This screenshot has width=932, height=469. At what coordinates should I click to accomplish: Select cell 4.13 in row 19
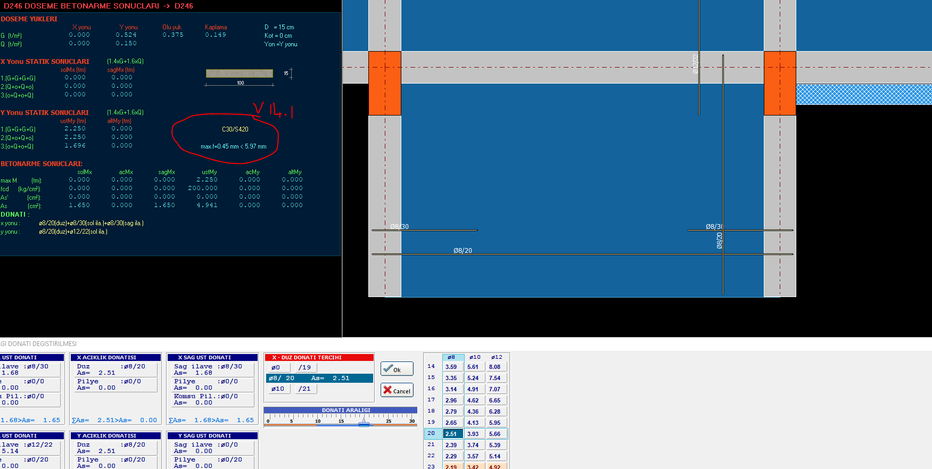coord(473,423)
